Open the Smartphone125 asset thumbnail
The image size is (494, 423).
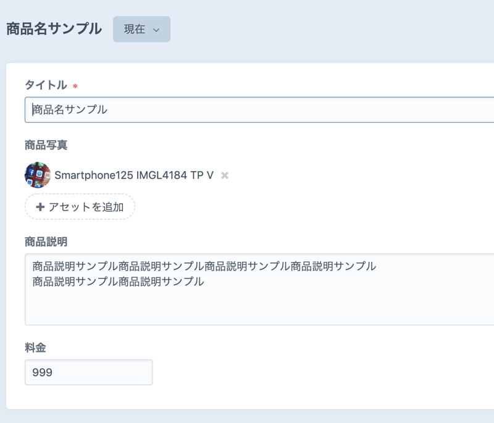click(38, 175)
